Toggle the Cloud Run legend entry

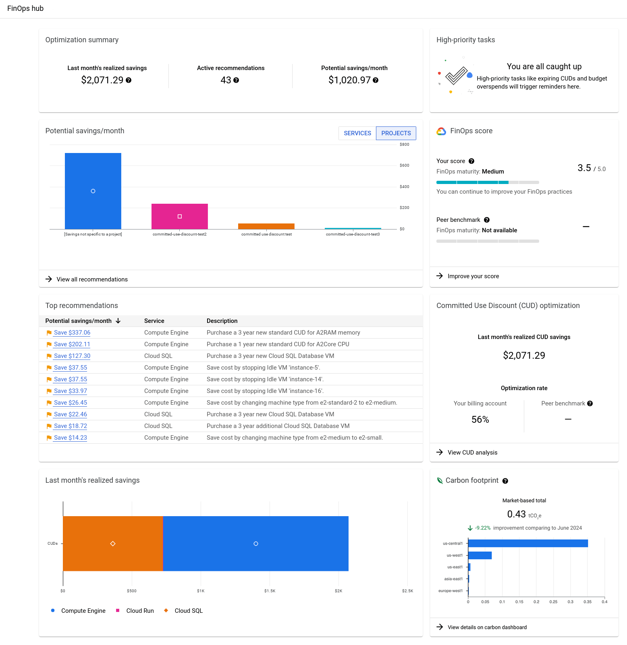pyautogui.click(x=135, y=611)
